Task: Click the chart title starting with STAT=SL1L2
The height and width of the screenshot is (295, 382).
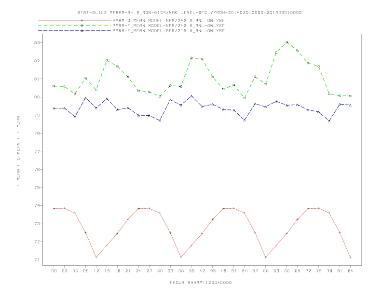Action: [189, 13]
